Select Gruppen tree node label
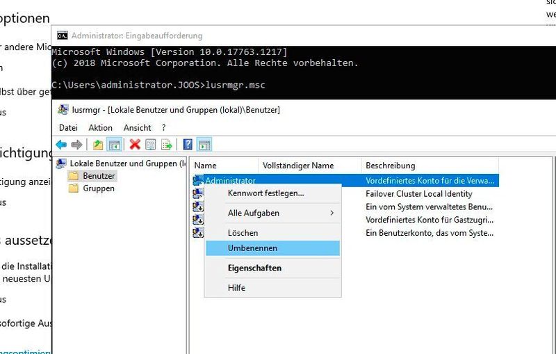This screenshot has height=354, width=556. [99, 188]
